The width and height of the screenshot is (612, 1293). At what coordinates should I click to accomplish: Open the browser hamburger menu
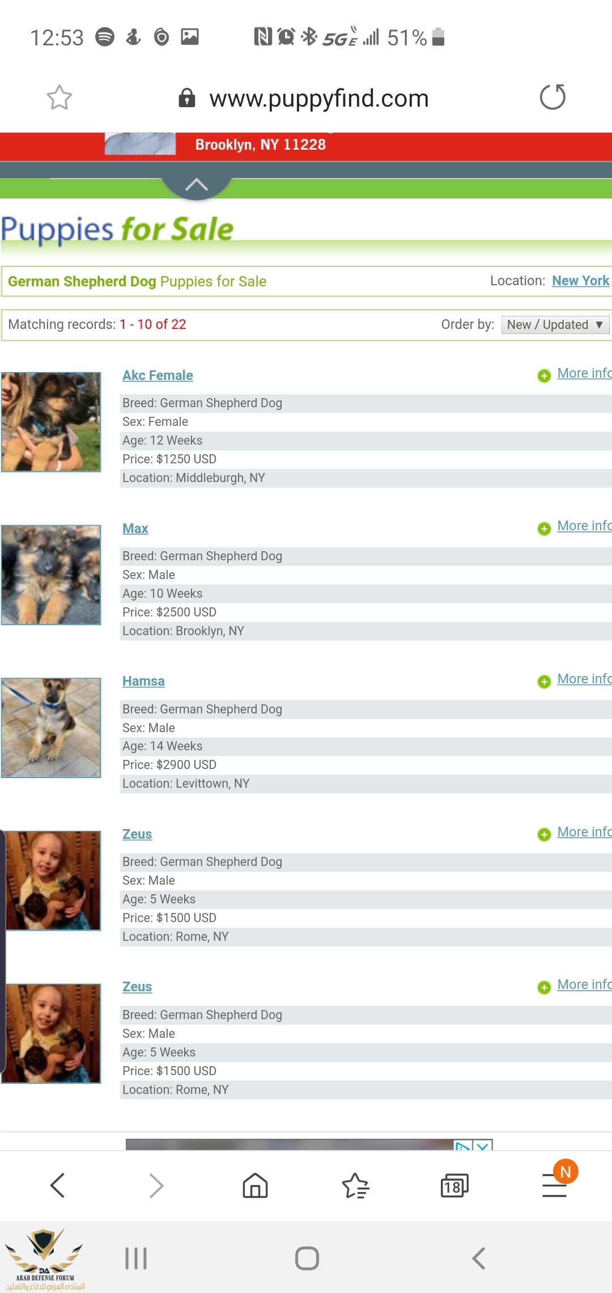click(x=554, y=1185)
